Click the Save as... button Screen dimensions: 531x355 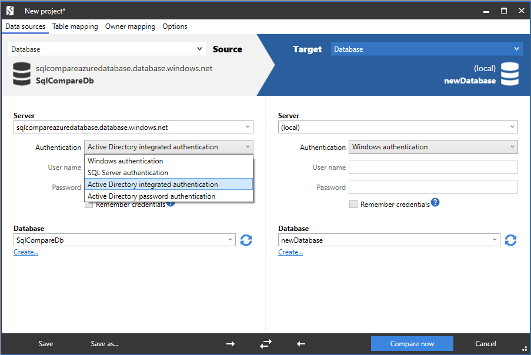point(105,344)
